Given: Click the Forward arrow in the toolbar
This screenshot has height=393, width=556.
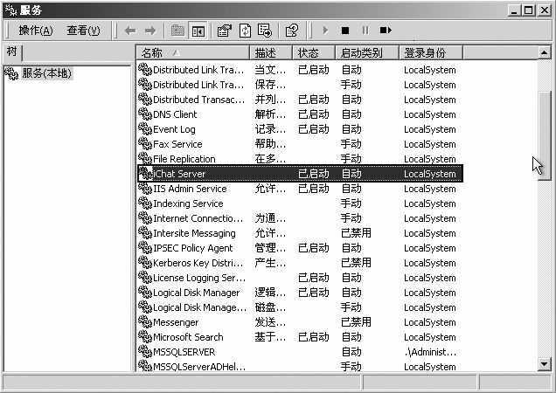Looking at the screenshot, I should tap(149, 31).
